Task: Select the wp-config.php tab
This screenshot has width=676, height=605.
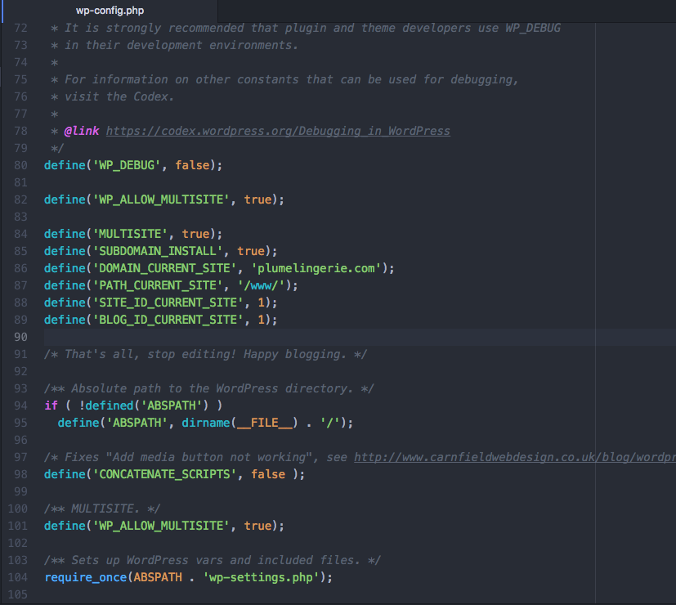Action: pos(110,10)
